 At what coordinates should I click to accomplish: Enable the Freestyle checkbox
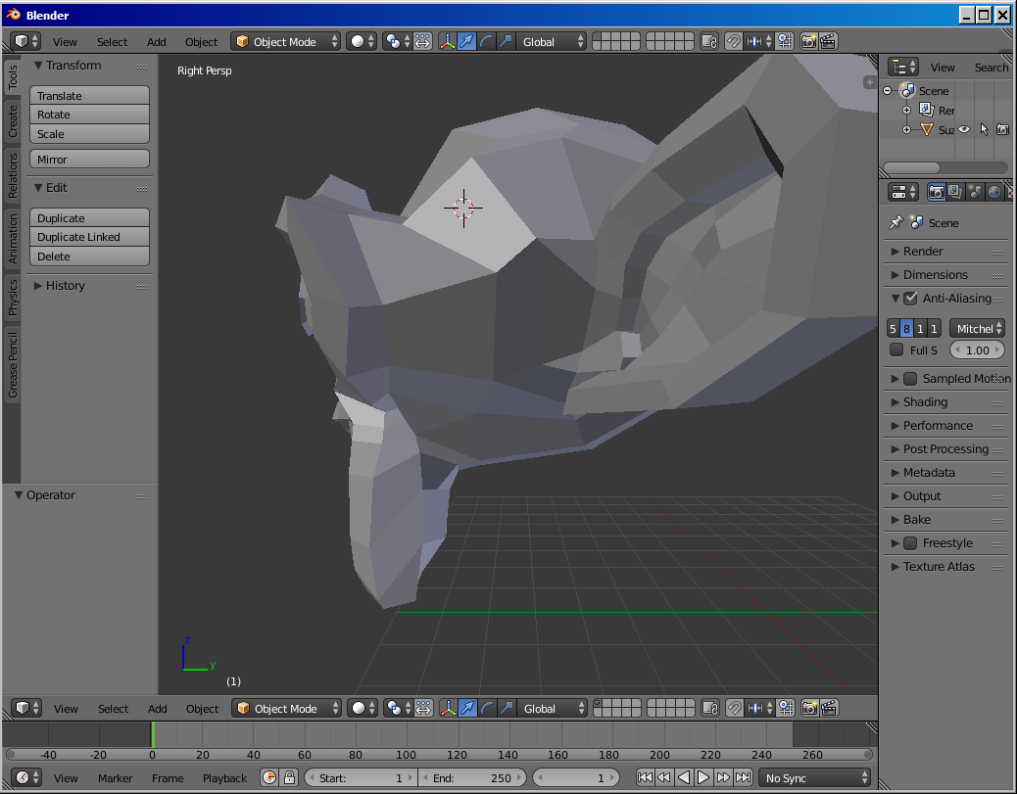point(910,543)
